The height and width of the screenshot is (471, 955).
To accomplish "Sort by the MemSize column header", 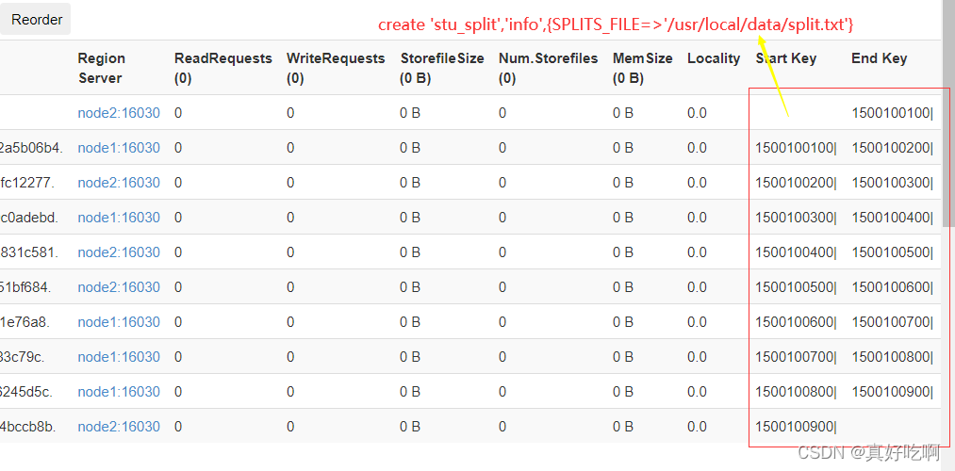I will [643, 68].
